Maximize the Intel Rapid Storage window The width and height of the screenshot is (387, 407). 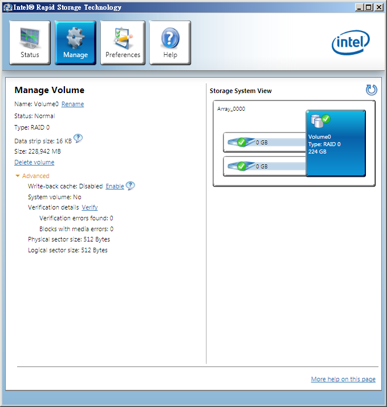point(368,7)
